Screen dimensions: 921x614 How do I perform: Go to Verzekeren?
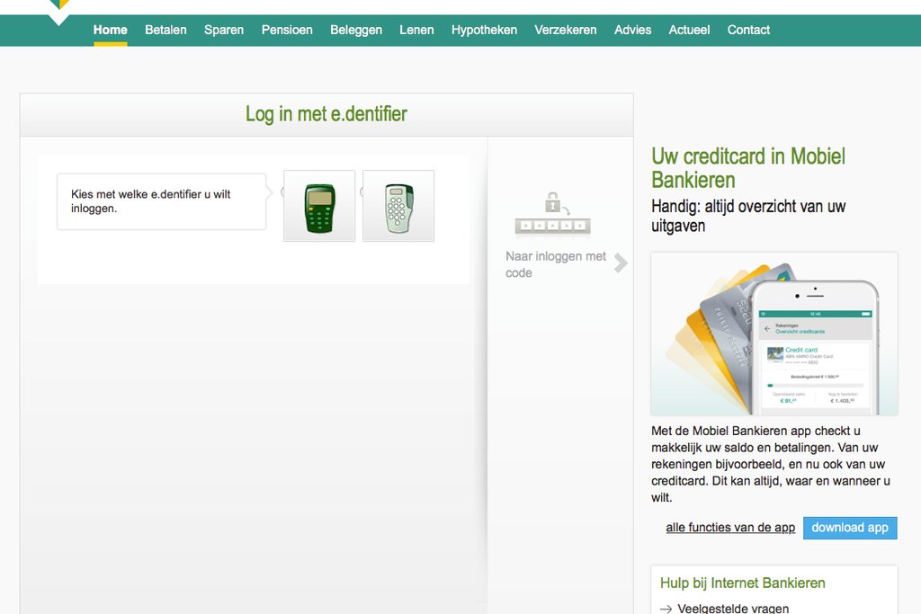566,30
